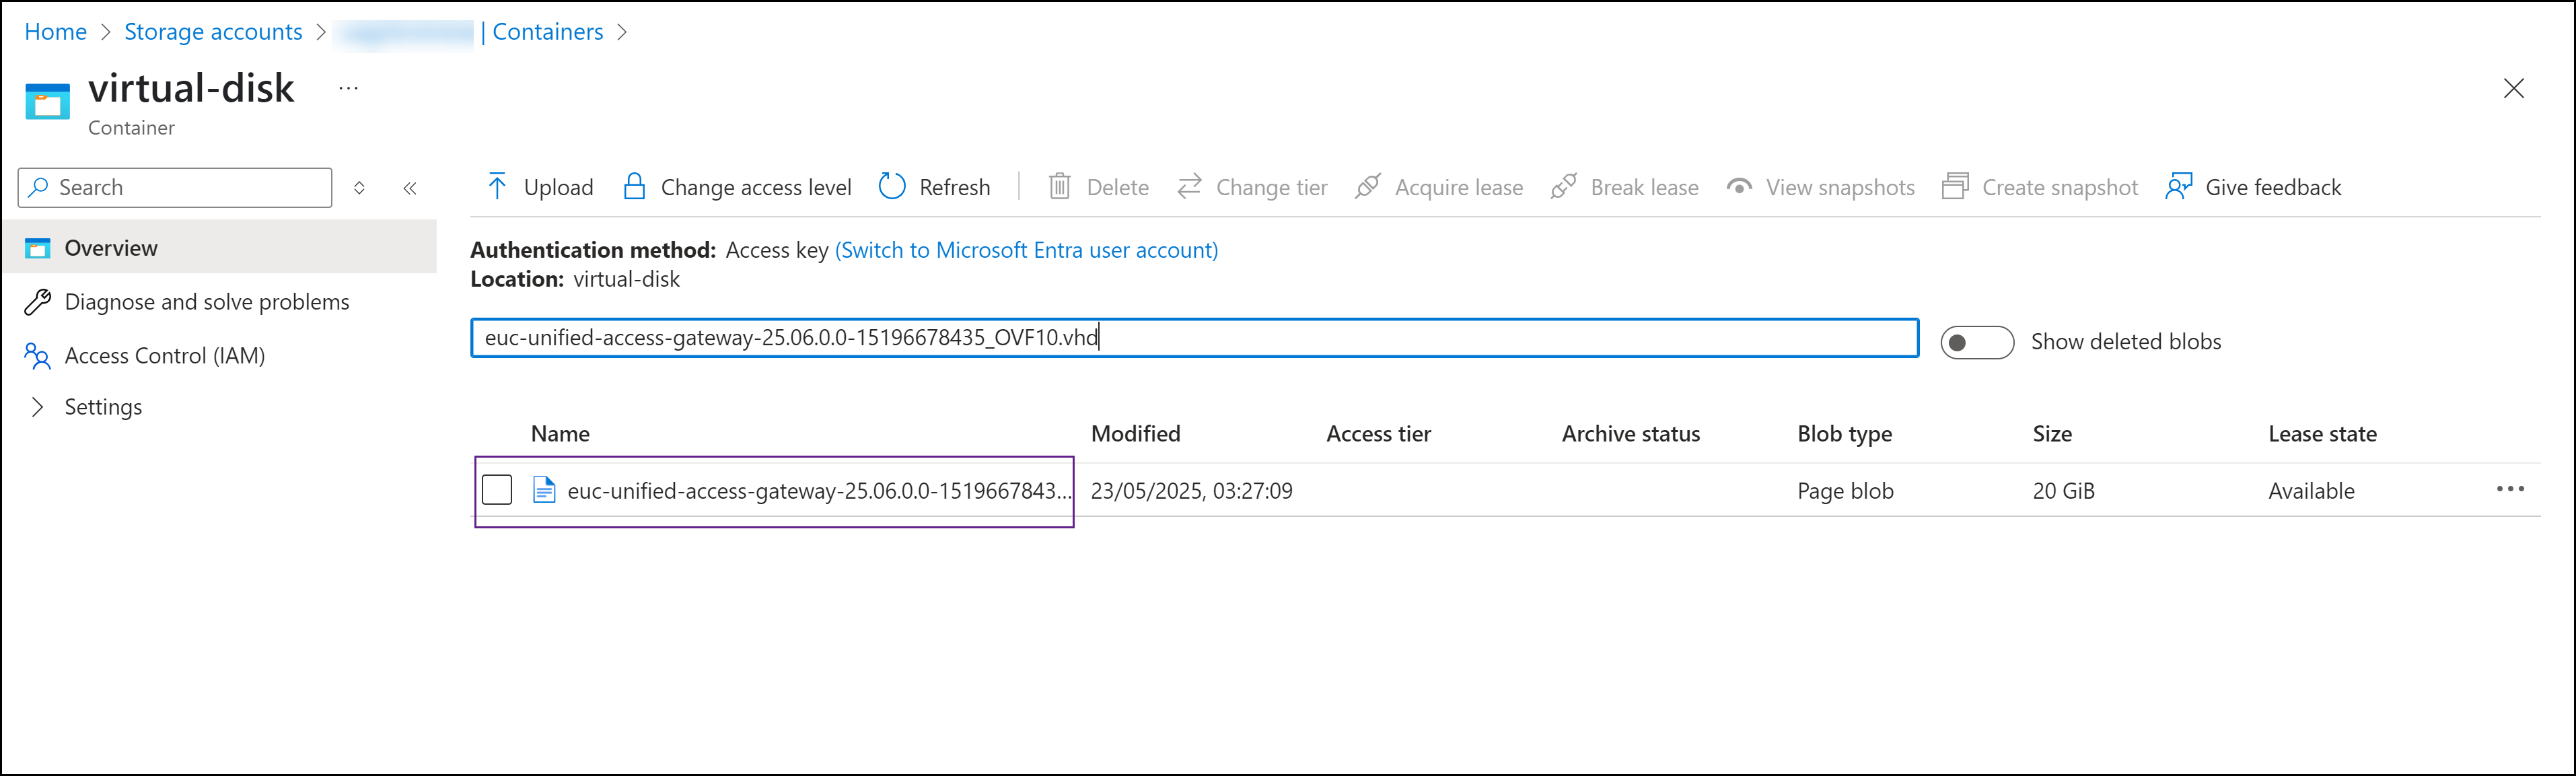
Task: Click the modified date 23/05/2025, 03:27:09
Action: [1191, 491]
